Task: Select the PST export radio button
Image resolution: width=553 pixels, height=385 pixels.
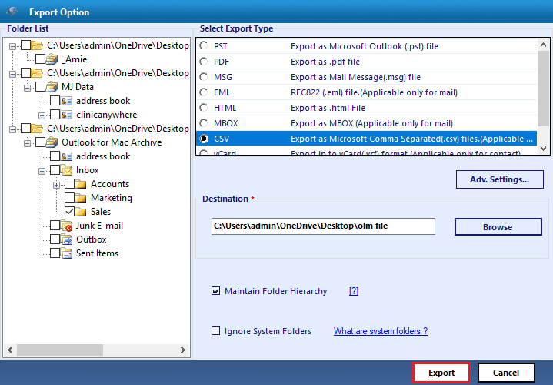Action: click(x=204, y=46)
